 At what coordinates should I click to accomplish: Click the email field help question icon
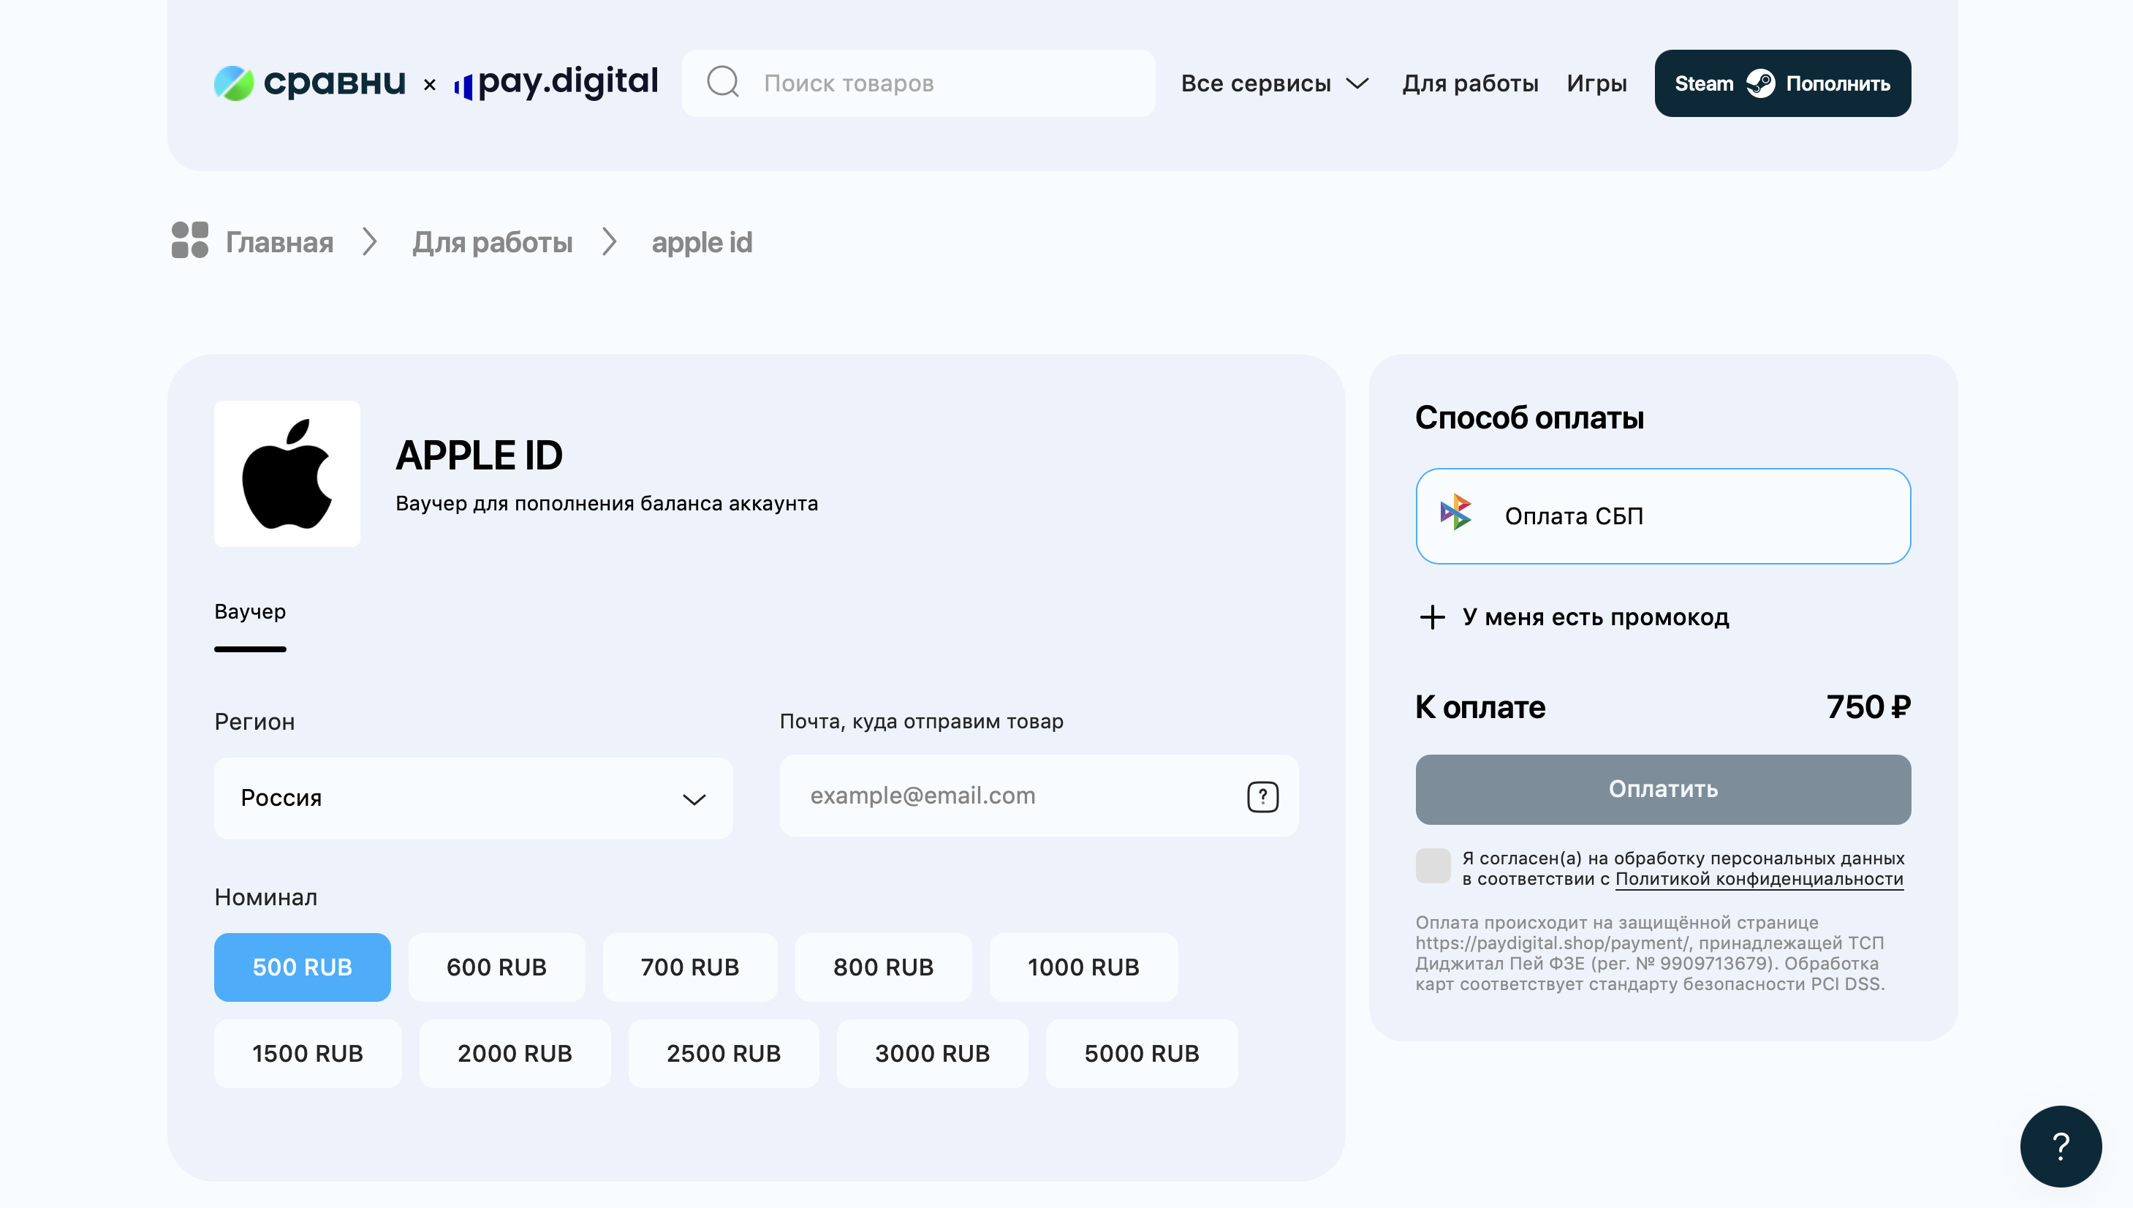pyautogui.click(x=1262, y=796)
